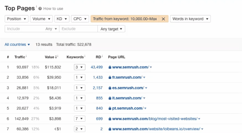This screenshot has height=133, width=242.
Task: Expand keywords dropdown for it.semrush.com row
Action: (x=80, y=98)
